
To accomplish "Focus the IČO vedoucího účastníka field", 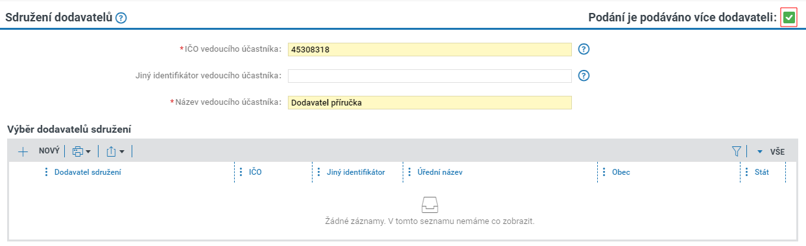I will click(x=430, y=49).
